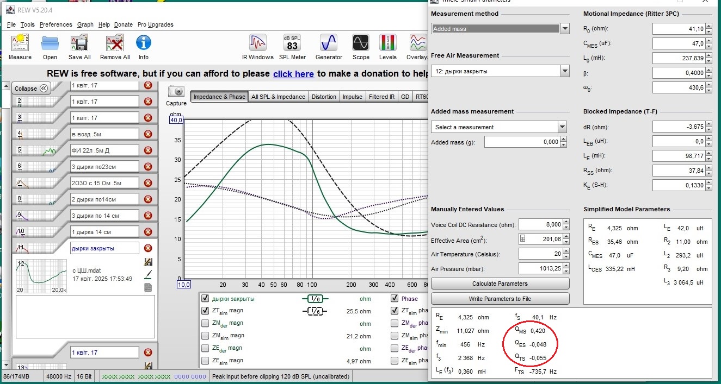Click the Capture camera icon
This screenshot has width=721, height=384.
(x=176, y=92)
